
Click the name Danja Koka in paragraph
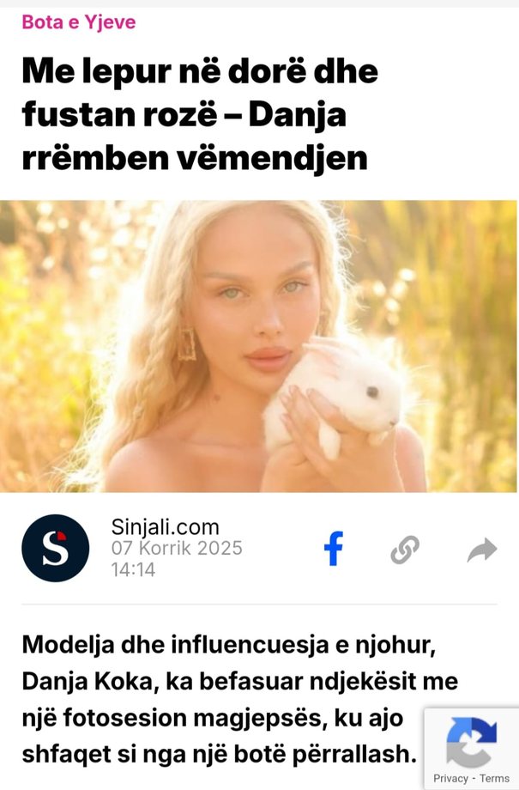[x=87, y=682]
